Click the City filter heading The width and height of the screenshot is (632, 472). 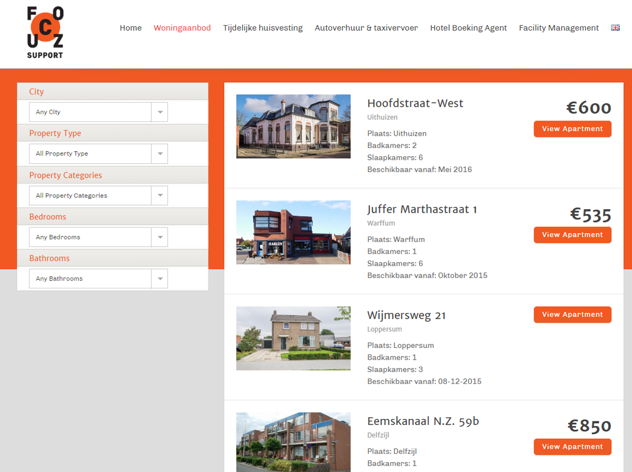pyautogui.click(x=36, y=91)
